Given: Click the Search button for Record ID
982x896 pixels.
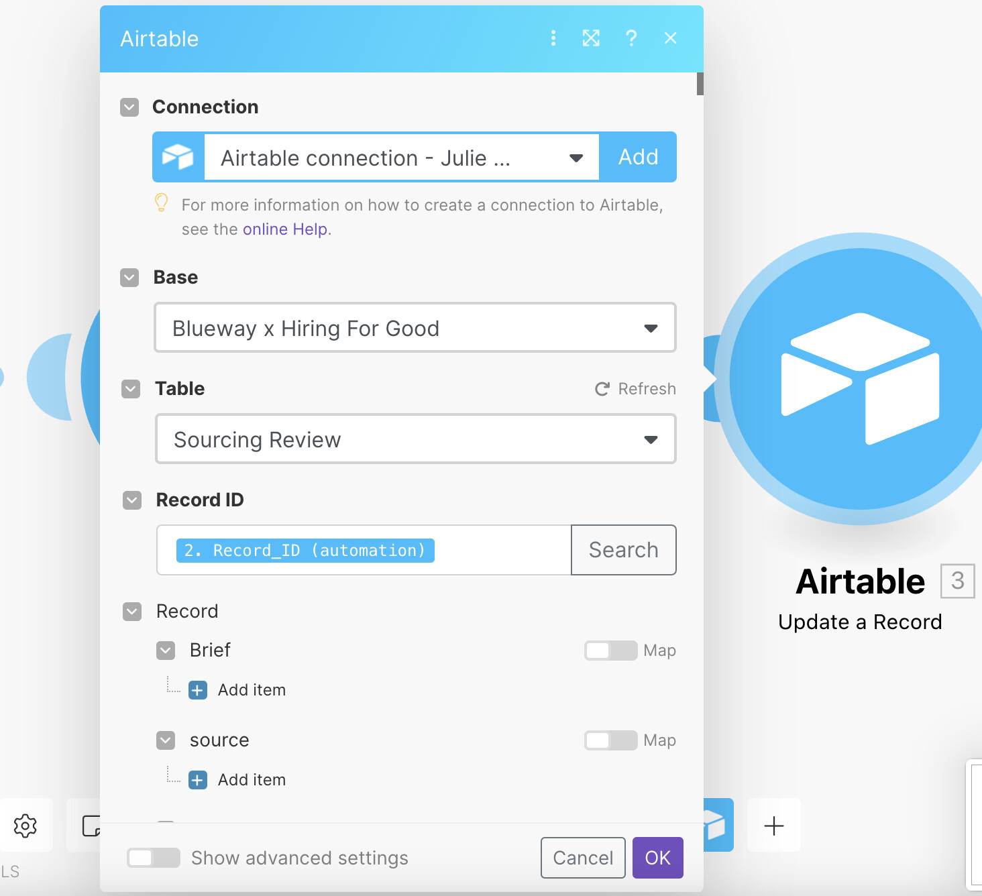Looking at the screenshot, I should pyautogui.click(x=624, y=550).
